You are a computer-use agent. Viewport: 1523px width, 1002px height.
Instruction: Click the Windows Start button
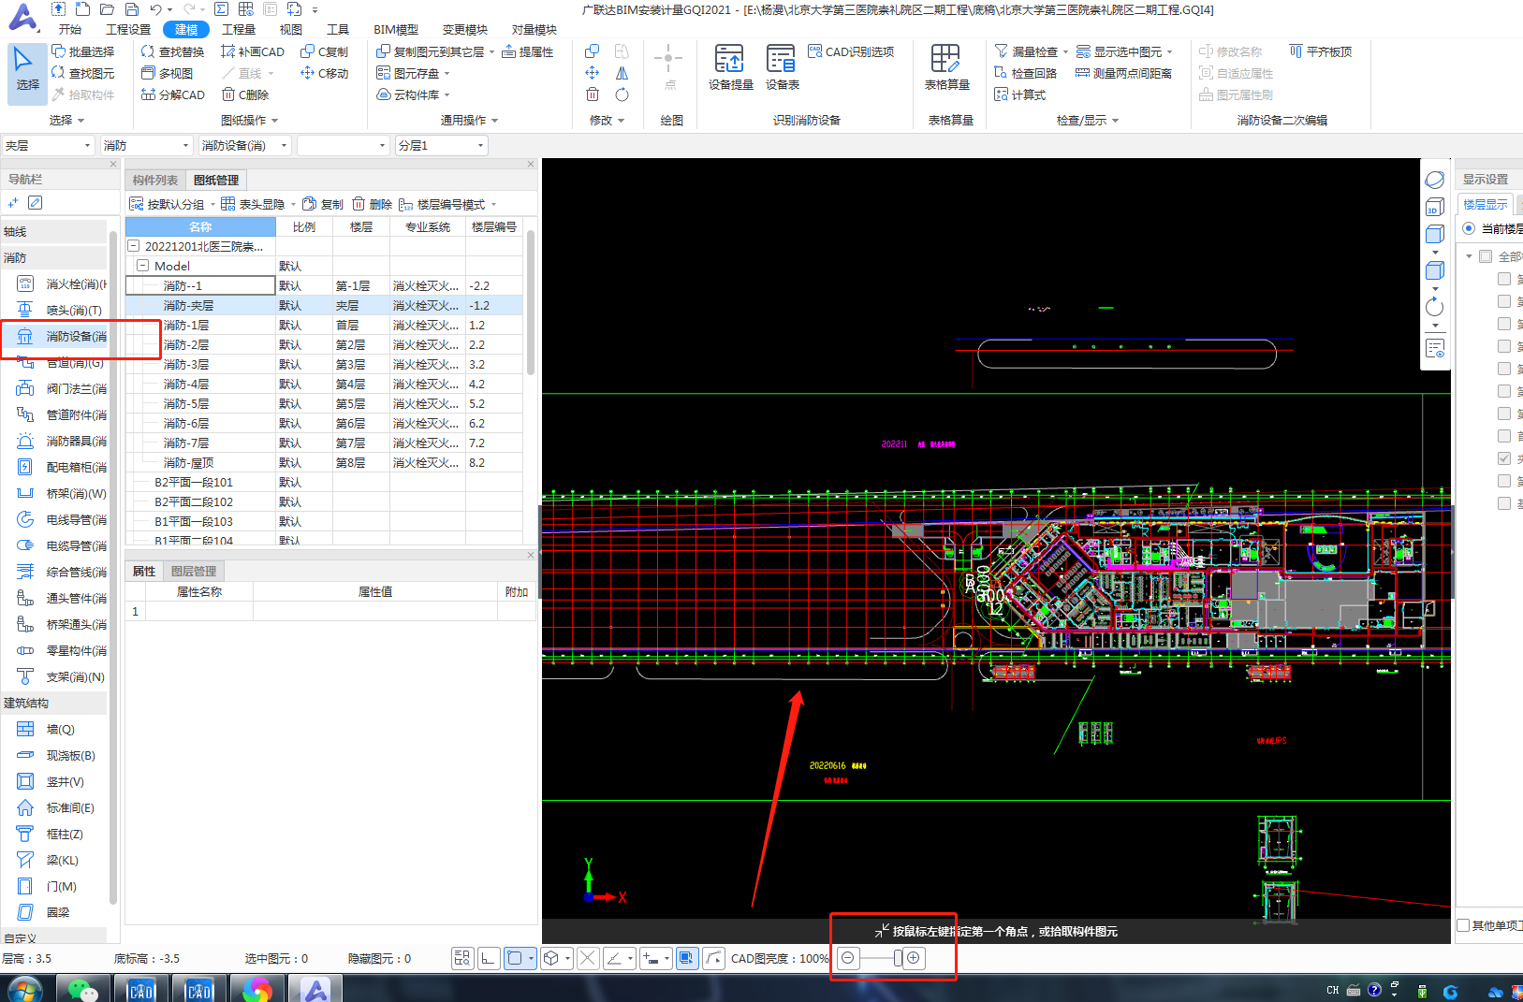coord(25,989)
